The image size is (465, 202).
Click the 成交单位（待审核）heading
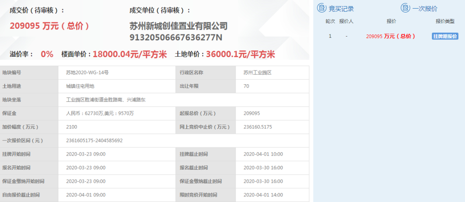pos(160,10)
